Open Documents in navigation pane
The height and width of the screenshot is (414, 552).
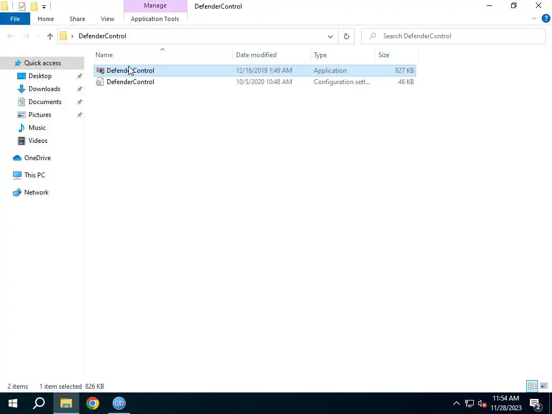tap(45, 102)
